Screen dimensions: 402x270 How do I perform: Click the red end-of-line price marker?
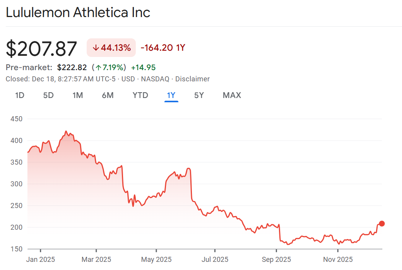(x=382, y=224)
